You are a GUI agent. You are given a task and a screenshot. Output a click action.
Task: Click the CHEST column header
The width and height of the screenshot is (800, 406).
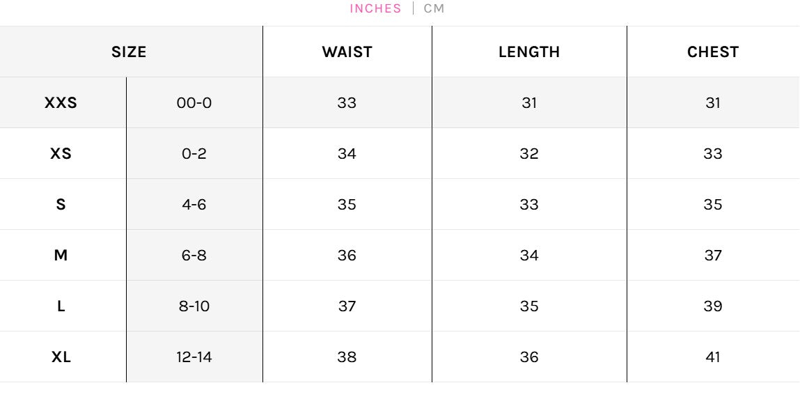click(713, 52)
